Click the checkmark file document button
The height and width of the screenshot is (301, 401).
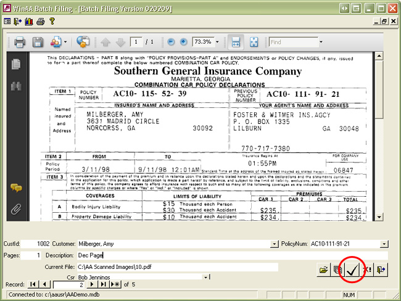coord(352,270)
